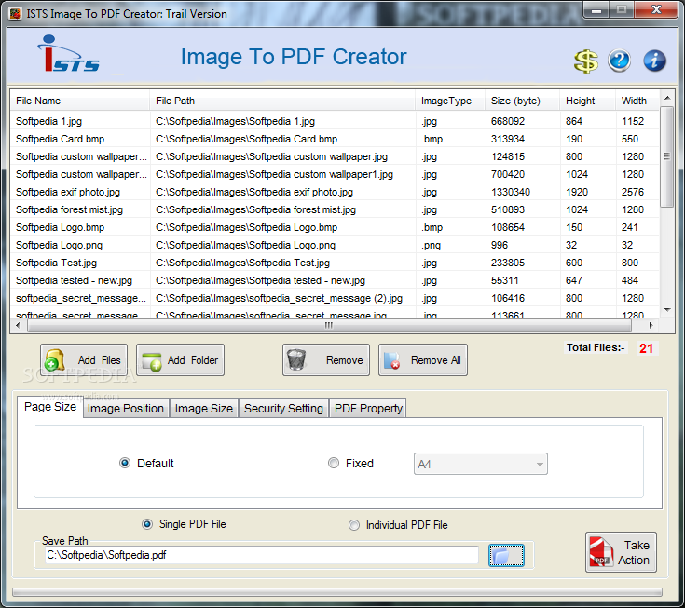Click the application icon in title bar
Image resolution: width=685 pixels, height=608 pixels.
[15, 14]
